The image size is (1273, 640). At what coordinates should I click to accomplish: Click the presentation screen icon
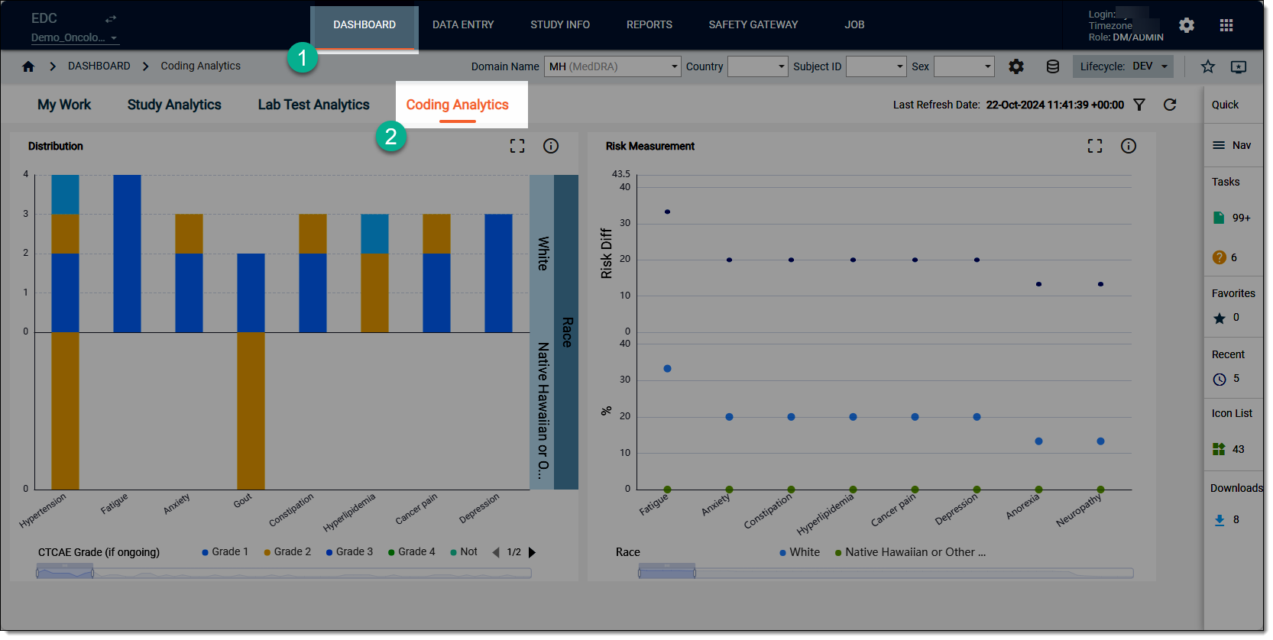point(1239,66)
